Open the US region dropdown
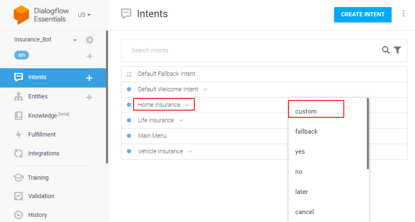The height and width of the screenshot is (222, 415). pos(84,15)
